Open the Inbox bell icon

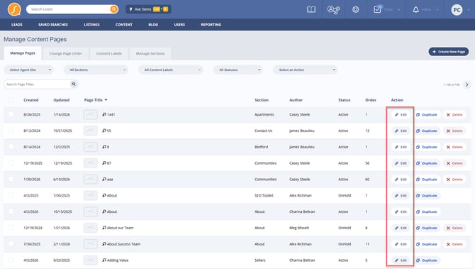tap(416, 10)
